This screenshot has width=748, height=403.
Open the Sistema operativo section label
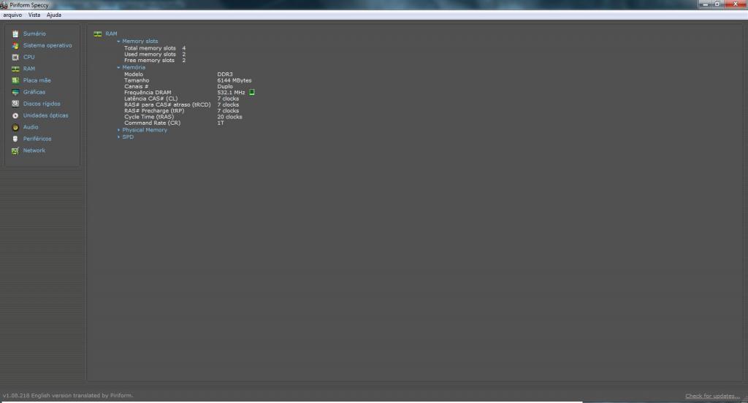[x=47, y=45]
